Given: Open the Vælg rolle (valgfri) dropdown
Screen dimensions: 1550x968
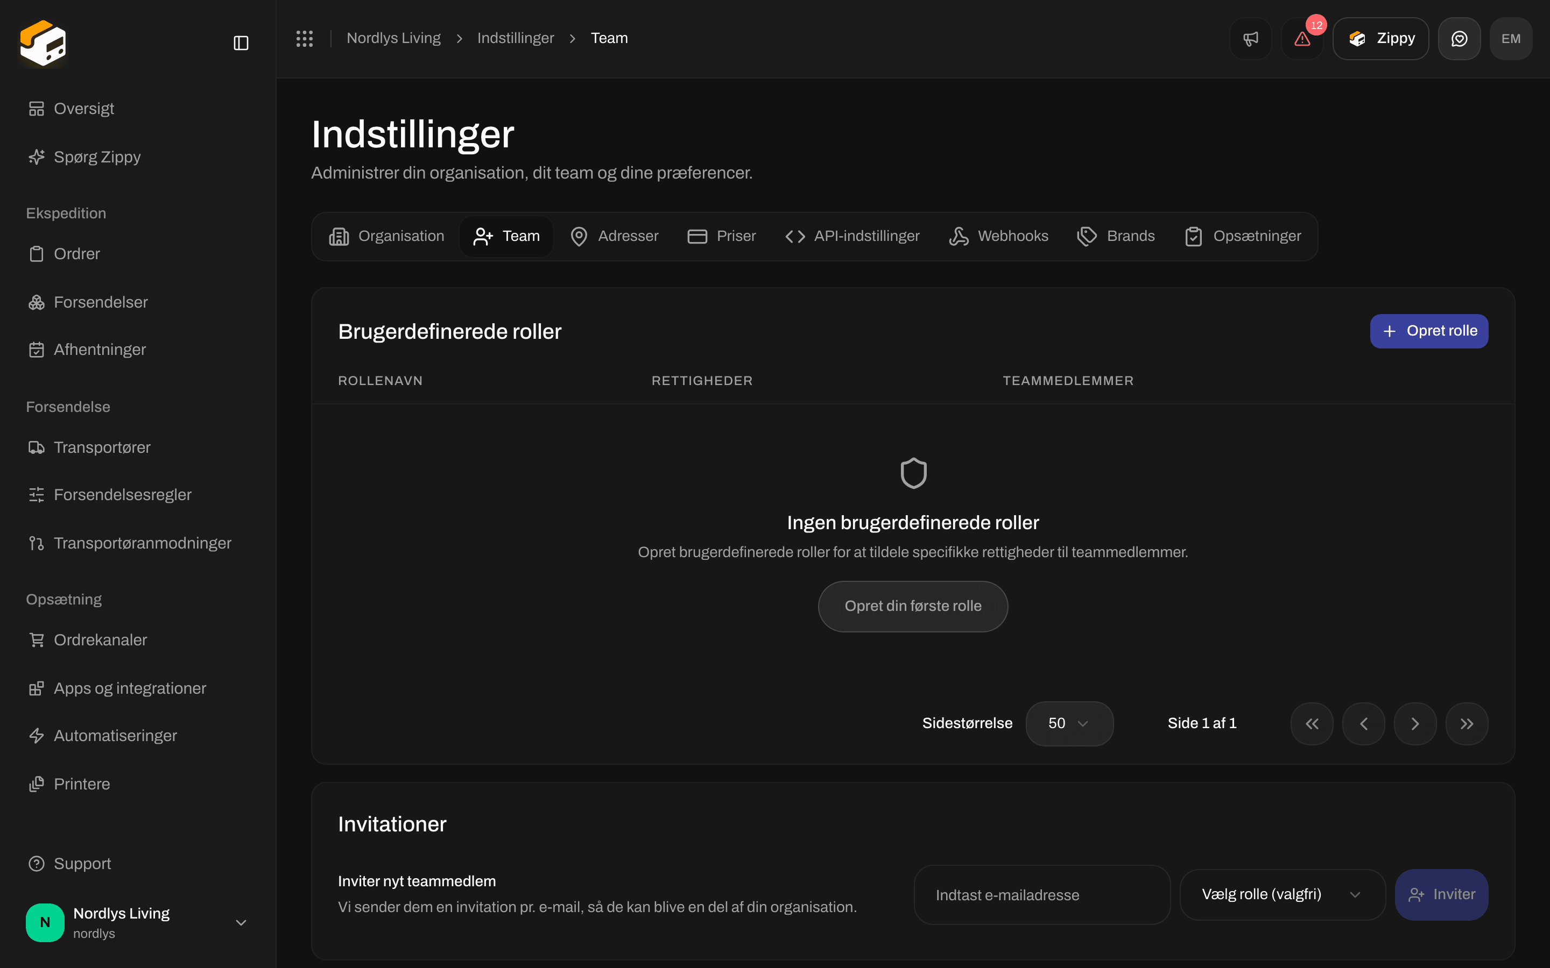Looking at the screenshot, I should [x=1283, y=894].
